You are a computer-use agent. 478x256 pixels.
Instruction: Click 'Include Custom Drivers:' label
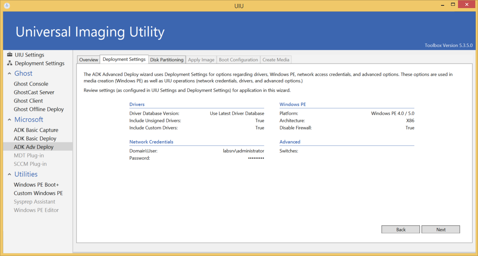click(x=154, y=128)
